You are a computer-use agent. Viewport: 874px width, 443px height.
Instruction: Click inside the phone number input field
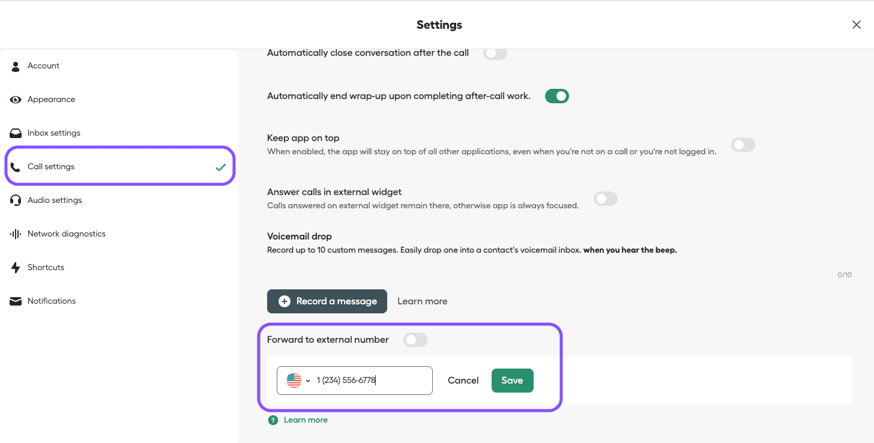point(372,380)
